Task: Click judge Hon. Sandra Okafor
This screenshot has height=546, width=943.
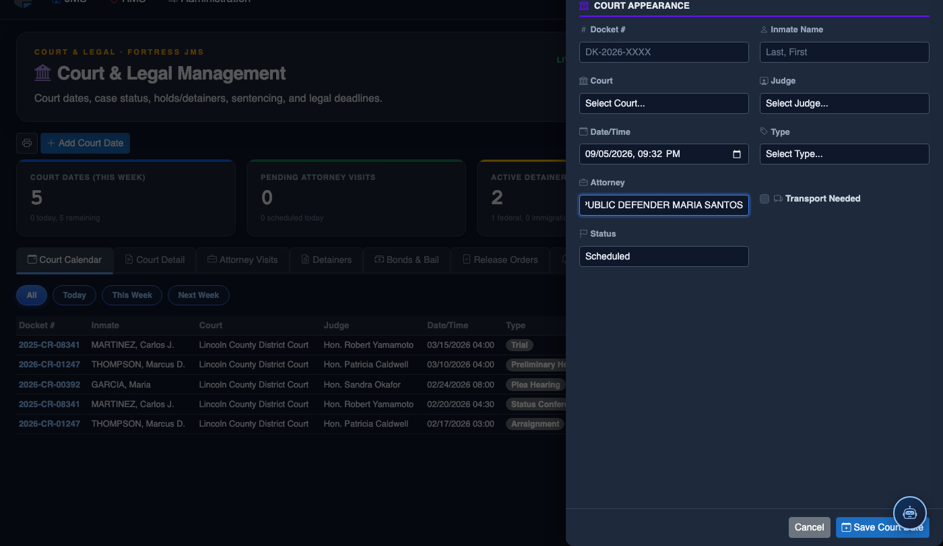Action: [362, 384]
